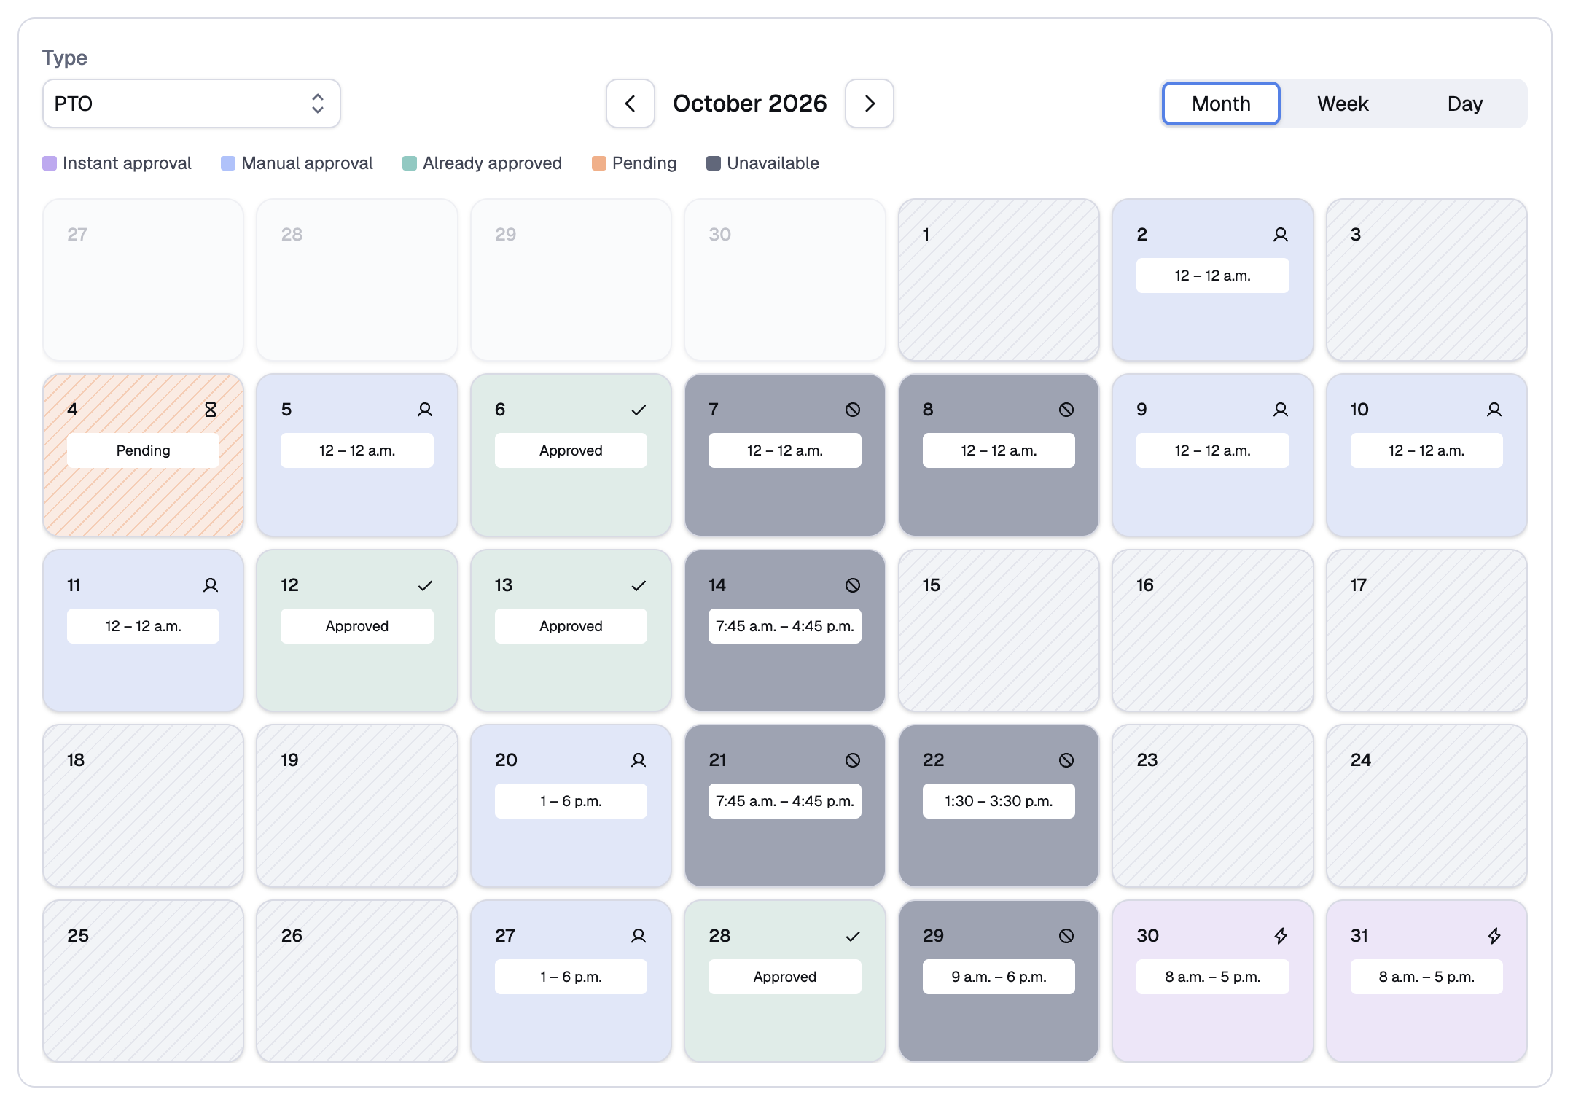This screenshot has height=1105, width=1573.
Task: Click checkmark icon on day 28
Action: click(853, 936)
